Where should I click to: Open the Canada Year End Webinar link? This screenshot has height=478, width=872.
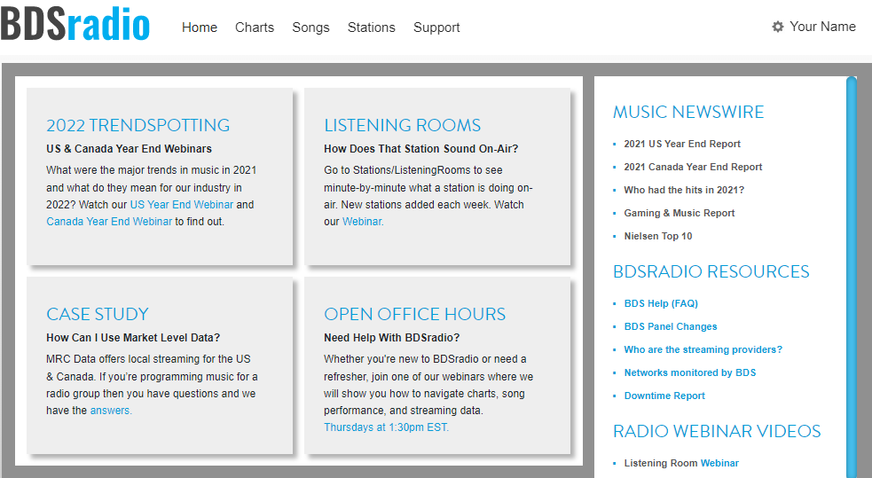click(109, 221)
